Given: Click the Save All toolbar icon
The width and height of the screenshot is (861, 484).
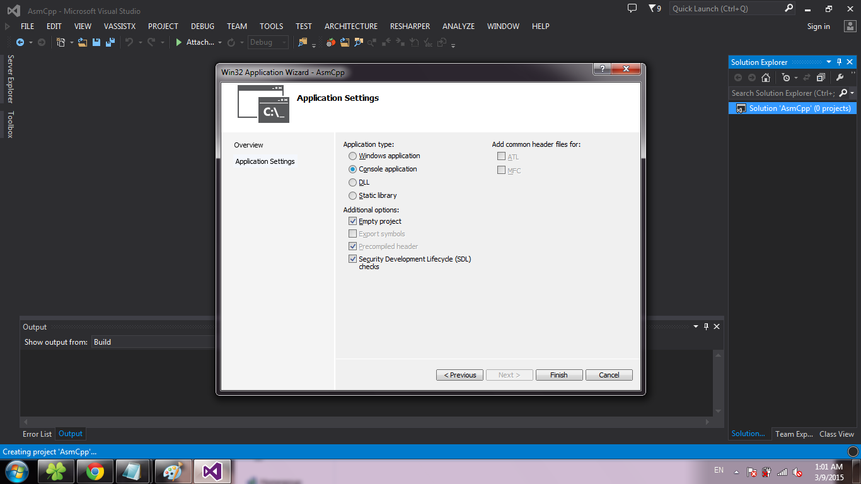Looking at the screenshot, I should pyautogui.click(x=110, y=42).
